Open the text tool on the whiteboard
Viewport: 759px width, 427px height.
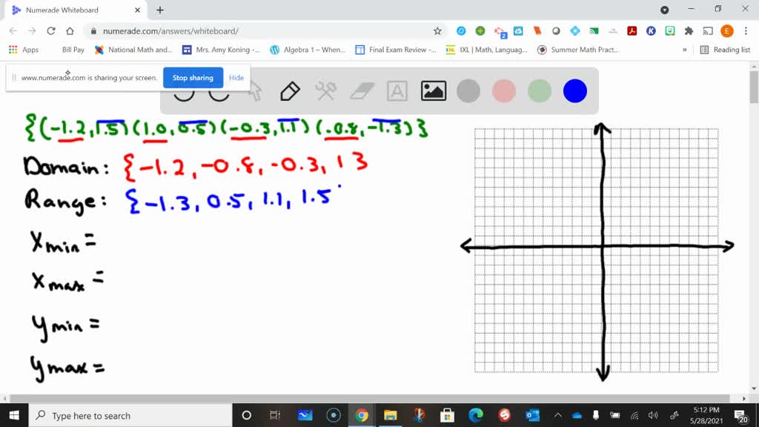tap(397, 90)
